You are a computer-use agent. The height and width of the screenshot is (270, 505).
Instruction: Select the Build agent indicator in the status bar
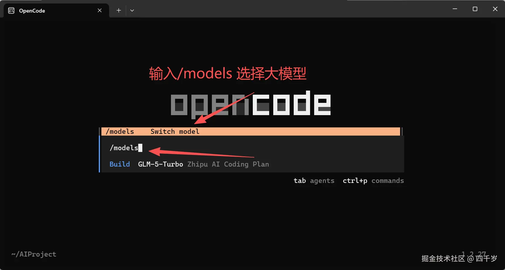(120, 164)
